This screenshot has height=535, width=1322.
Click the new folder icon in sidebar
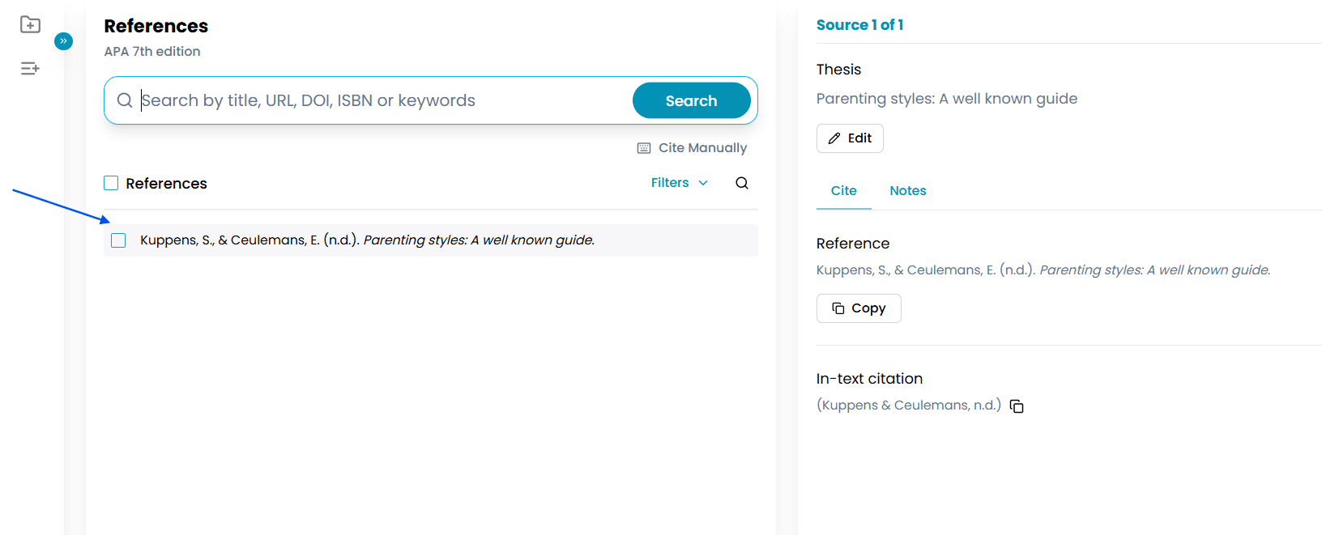click(30, 24)
